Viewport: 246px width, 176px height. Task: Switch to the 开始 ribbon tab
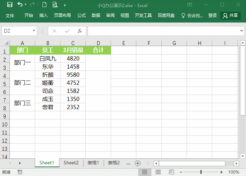(29, 15)
